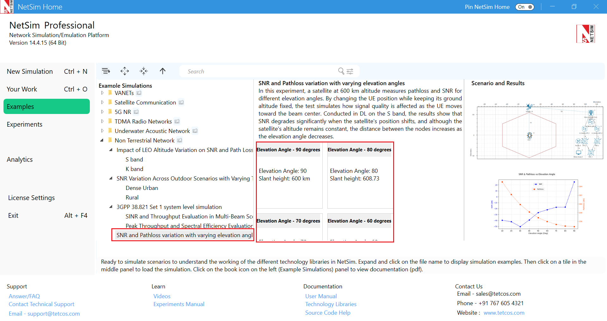This screenshot has height=321, width=607.
Task: Click the search magnifier icon
Action: pos(341,71)
